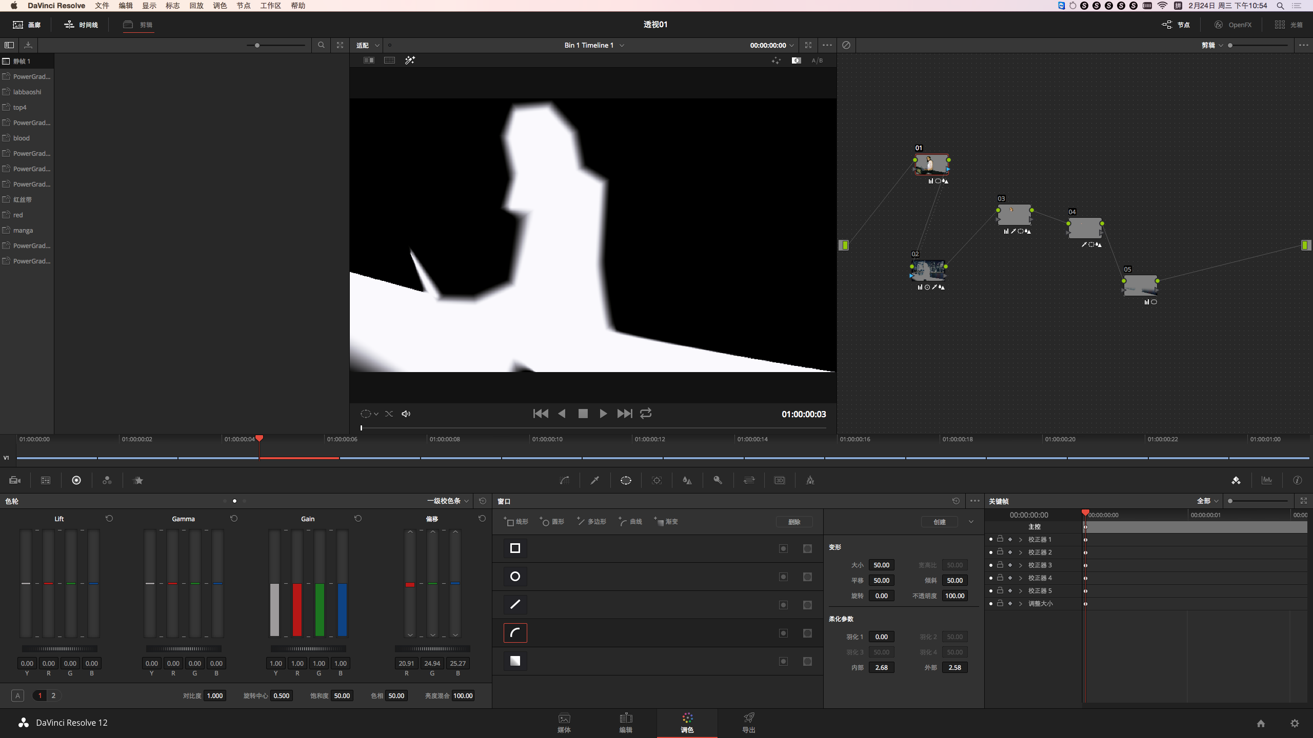1313x738 pixels.
Task: Open the 媒体 page tab
Action: click(564, 723)
